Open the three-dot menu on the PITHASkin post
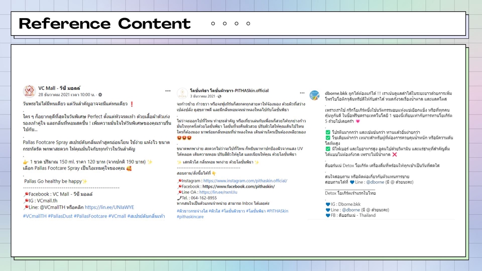This screenshot has width=482, height=271. (x=302, y=93)
